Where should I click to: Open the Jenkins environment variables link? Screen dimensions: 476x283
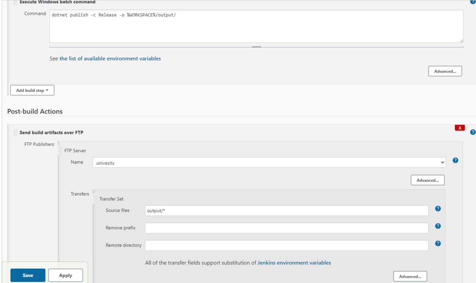294,263
